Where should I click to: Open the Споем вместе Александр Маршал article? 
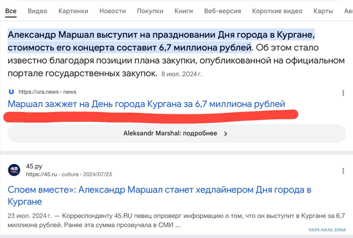tap(159, 196)
